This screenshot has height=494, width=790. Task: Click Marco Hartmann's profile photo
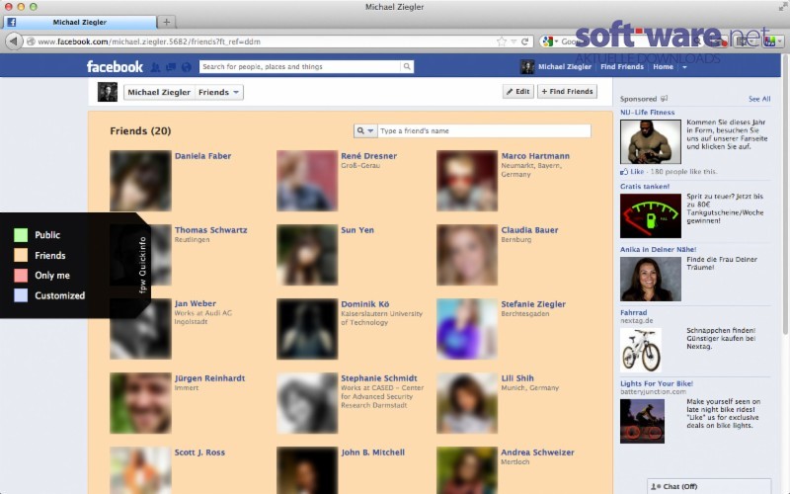(467, 181)
